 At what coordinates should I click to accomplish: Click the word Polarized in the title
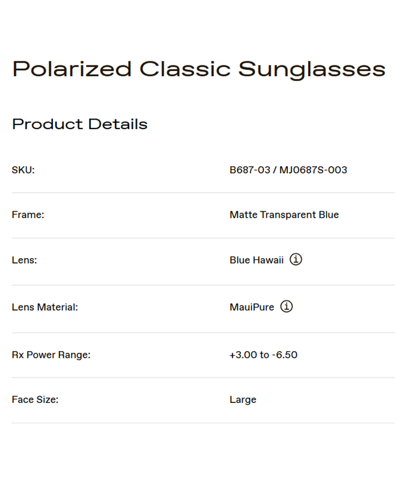click(x=72, y=69)
